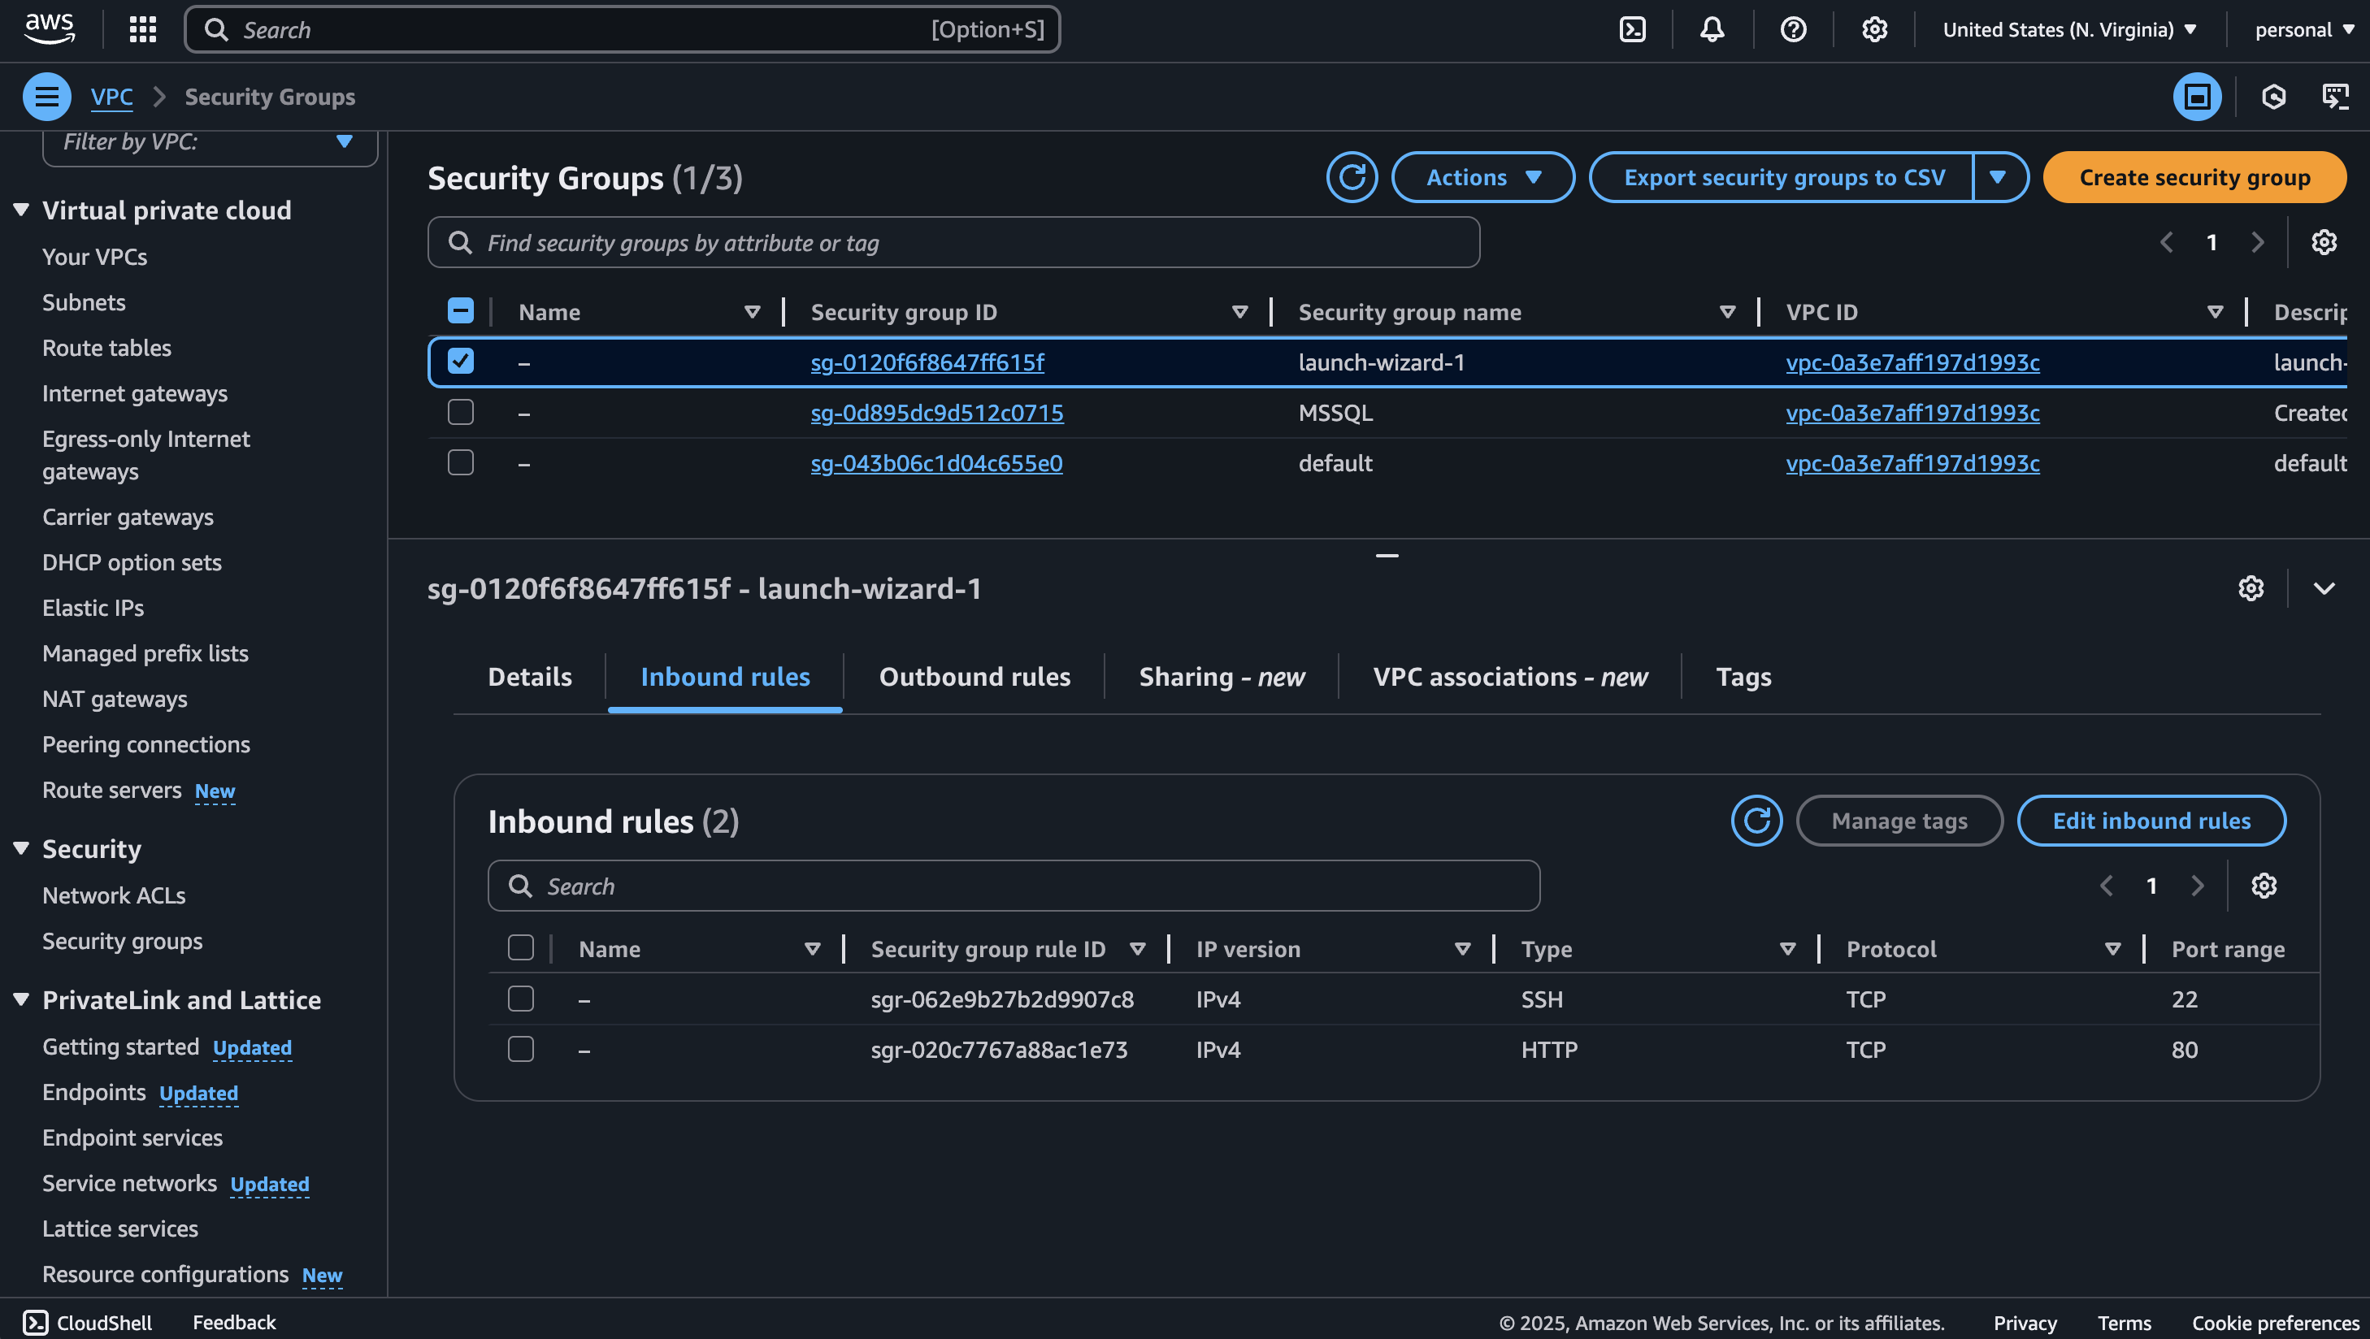The width and height of the screenshot is (2370, 1339).
Task: Check the HTTP inbound rule row
Action: 521,1049
